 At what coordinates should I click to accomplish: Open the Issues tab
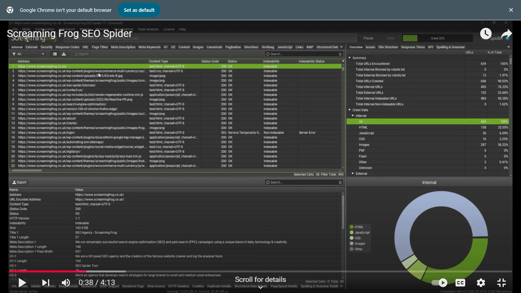[x=370, y=47]
